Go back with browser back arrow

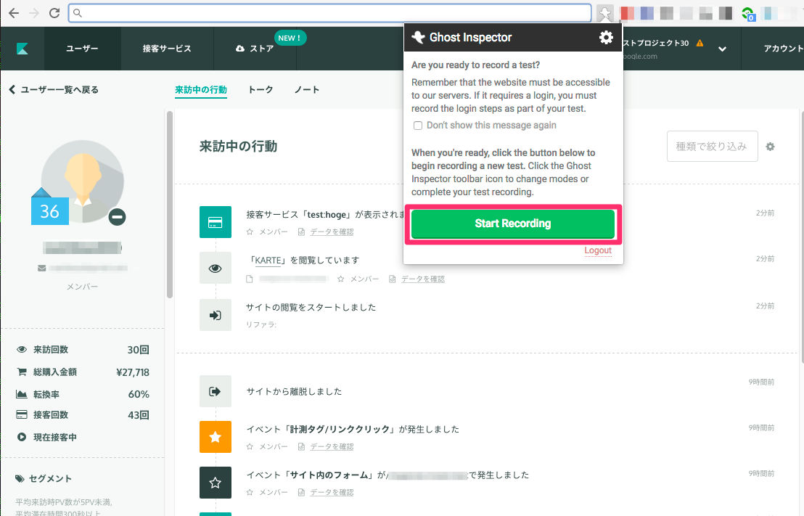coord(14,13)
